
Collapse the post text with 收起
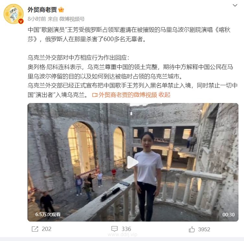(x=164, y=95)
